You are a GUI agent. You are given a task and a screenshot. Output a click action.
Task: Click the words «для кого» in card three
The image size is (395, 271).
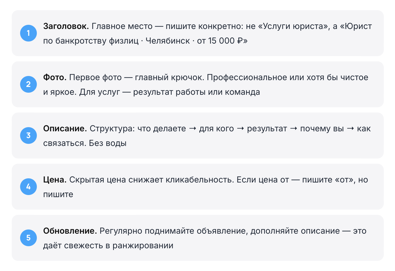(x=217, y=128)
